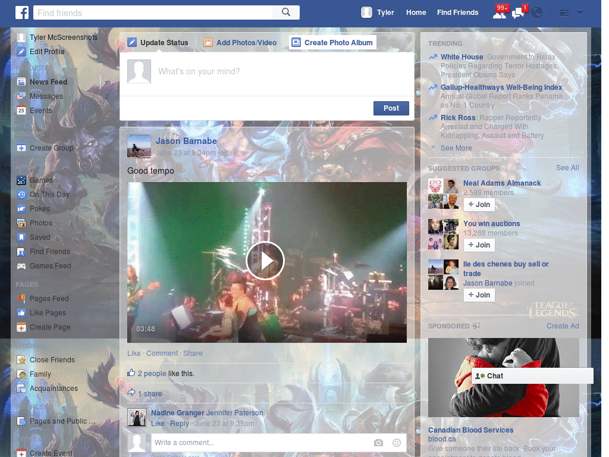
Task: Like Nadine Granger's comment
Action: coord(158,423)
